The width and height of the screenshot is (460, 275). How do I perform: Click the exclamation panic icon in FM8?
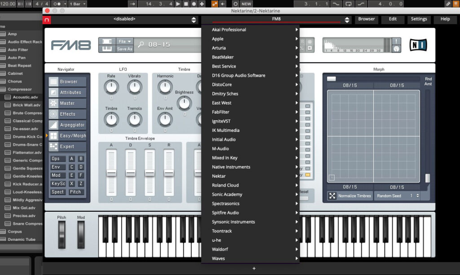click(396, 41)
